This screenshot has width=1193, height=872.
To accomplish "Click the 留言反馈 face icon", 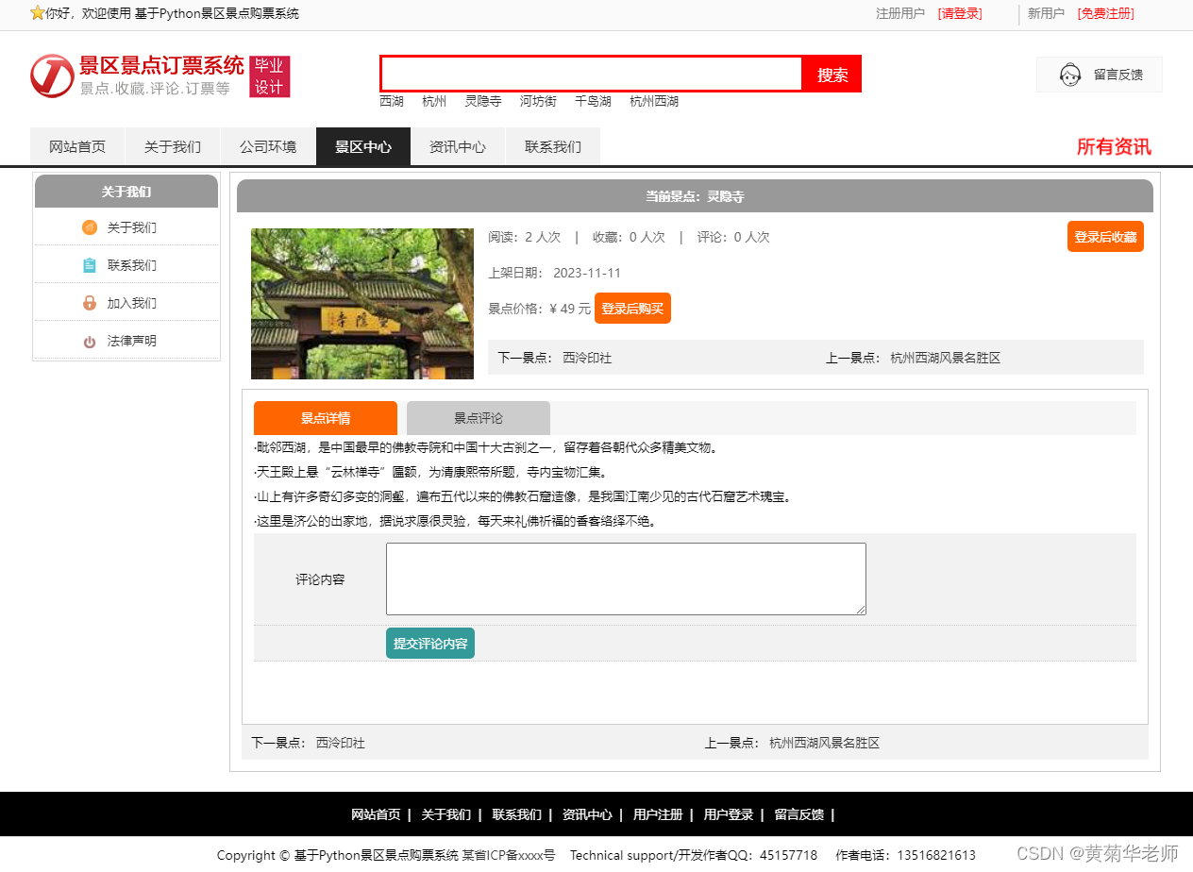I will pyautogui.click(x=1069, y=74).
